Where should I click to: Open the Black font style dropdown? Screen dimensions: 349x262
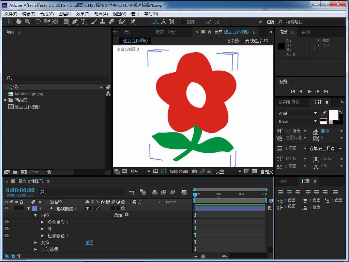coord(298,121)
